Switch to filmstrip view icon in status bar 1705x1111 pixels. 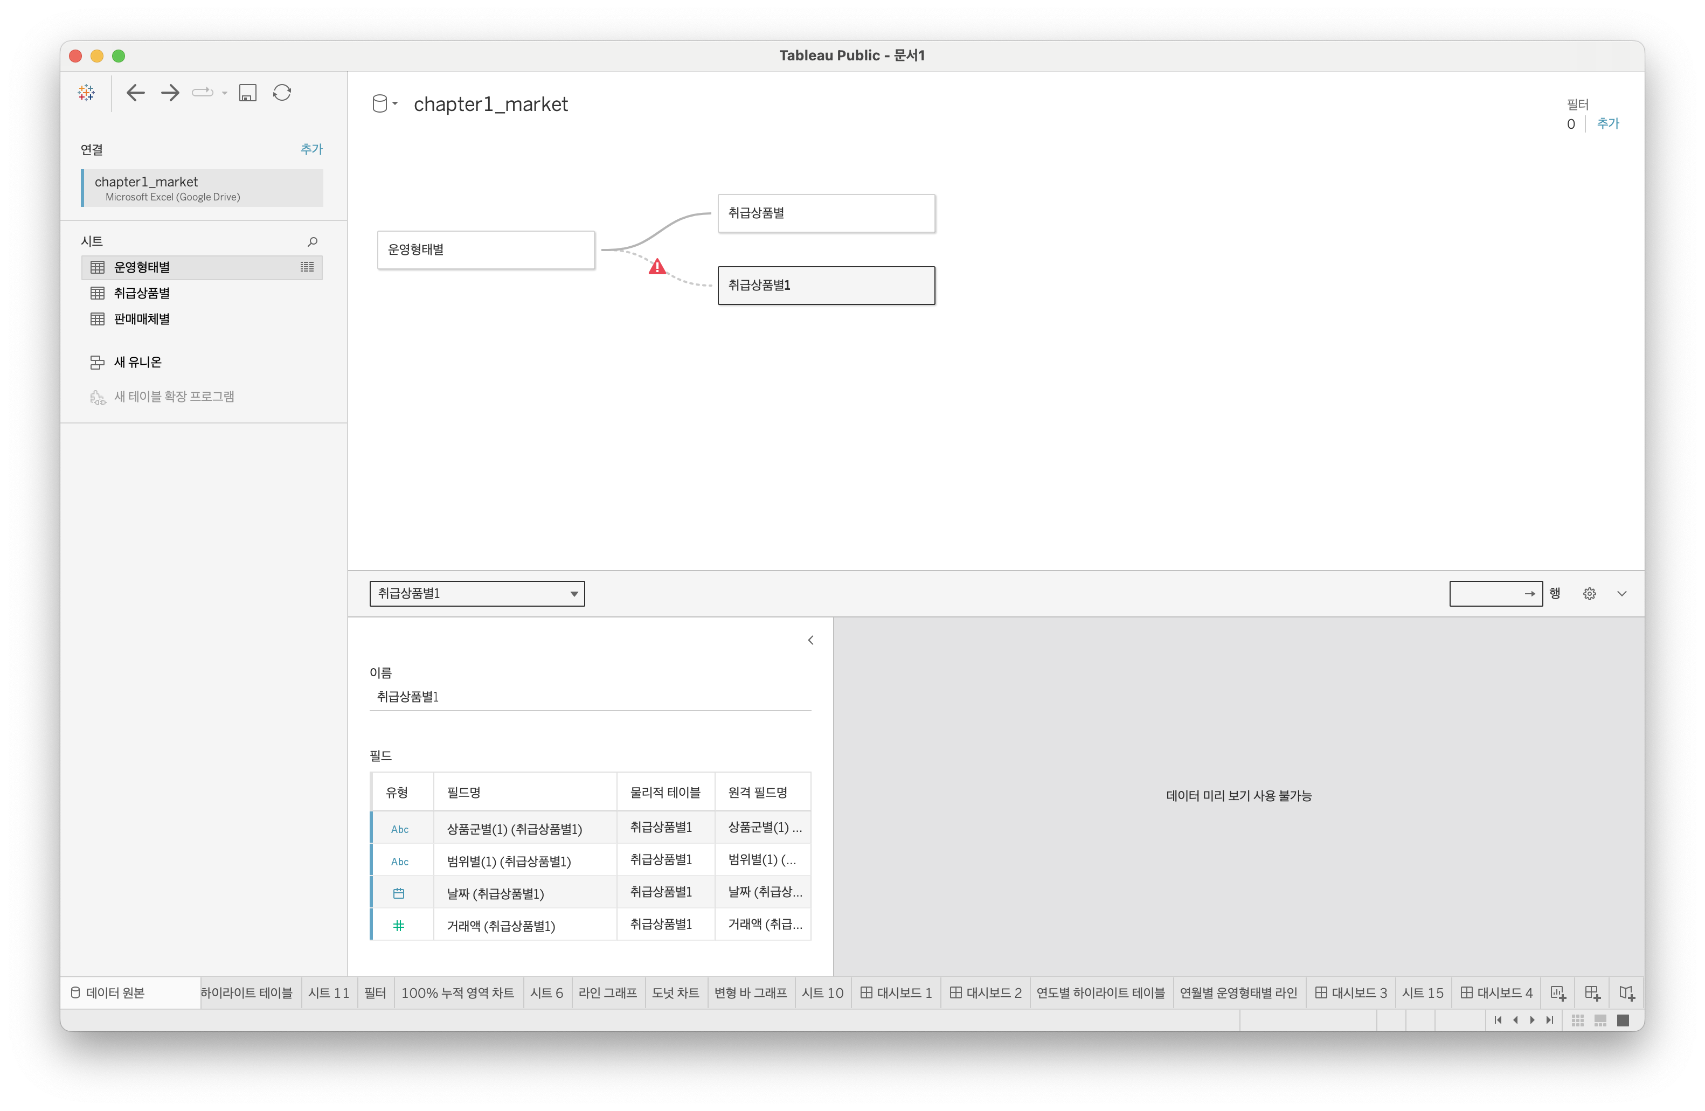tap(1600, 1020)
